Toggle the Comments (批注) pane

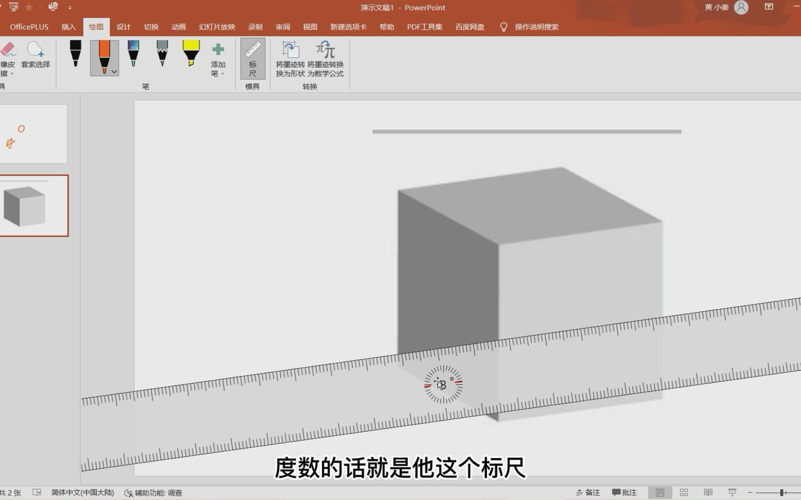[624, 493]
